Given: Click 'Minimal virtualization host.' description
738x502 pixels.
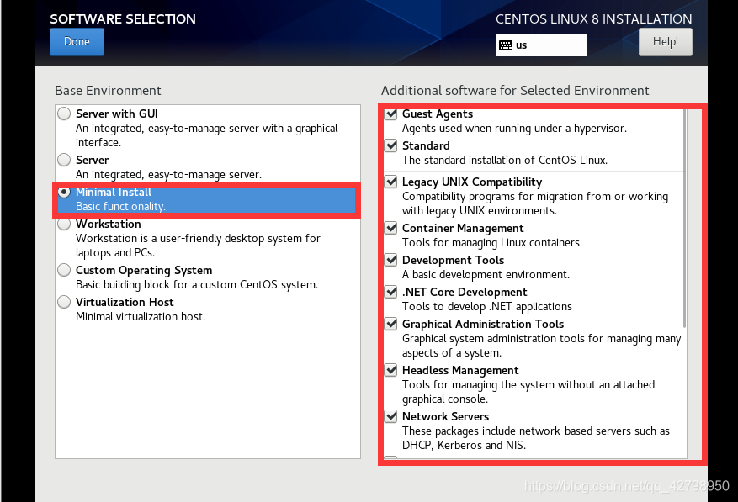Looking at the screenshot, I should (141, 317).
